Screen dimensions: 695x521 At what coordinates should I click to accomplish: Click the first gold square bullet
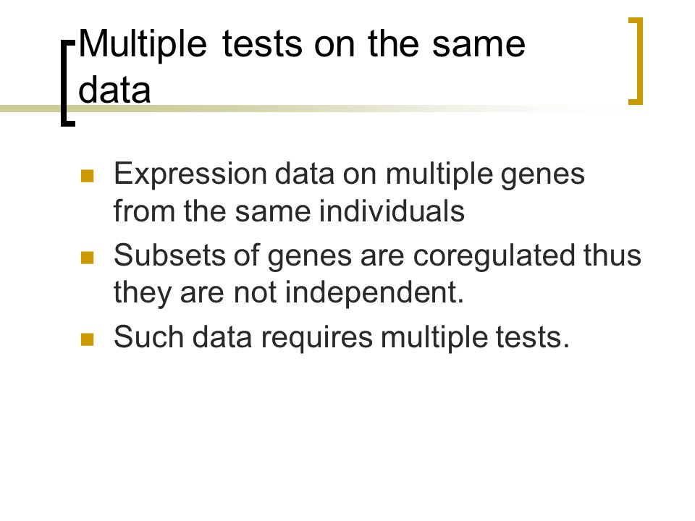click(x=88, y=176)
